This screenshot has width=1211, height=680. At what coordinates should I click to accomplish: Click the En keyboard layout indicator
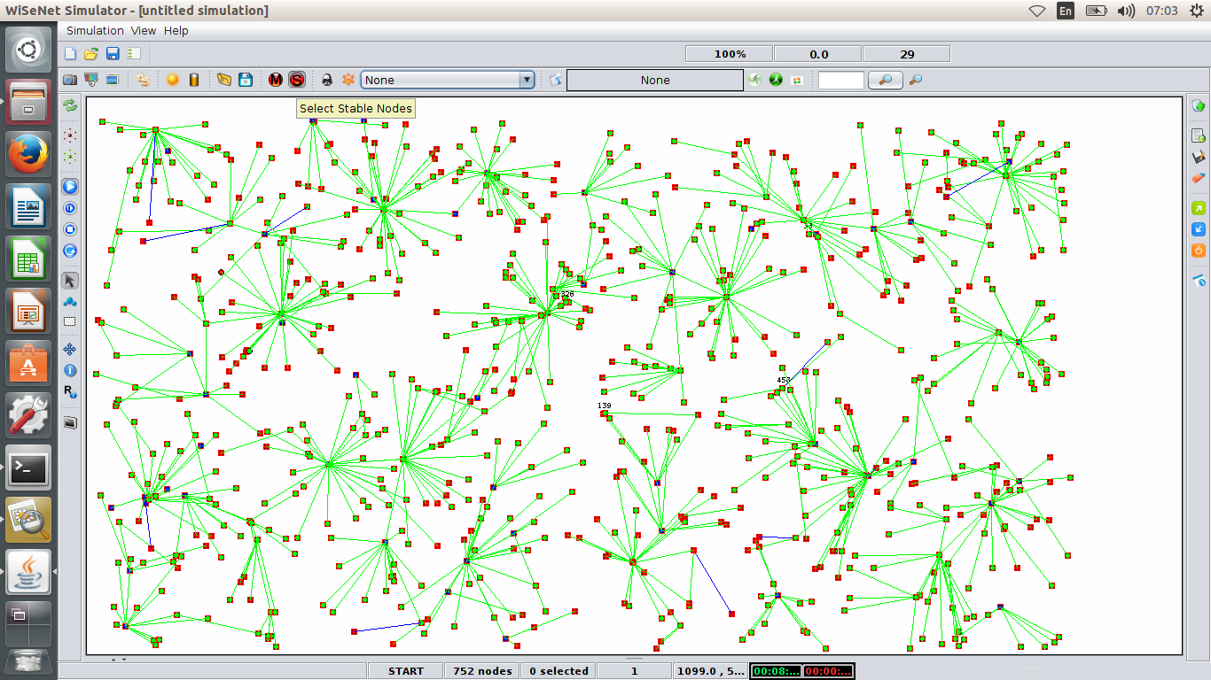(1066, 11)
